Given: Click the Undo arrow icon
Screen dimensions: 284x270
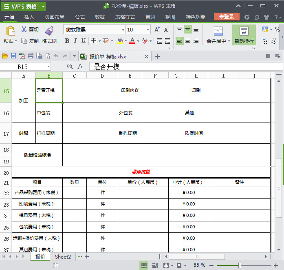Looking at the screenshot, I should coord(56,56).
